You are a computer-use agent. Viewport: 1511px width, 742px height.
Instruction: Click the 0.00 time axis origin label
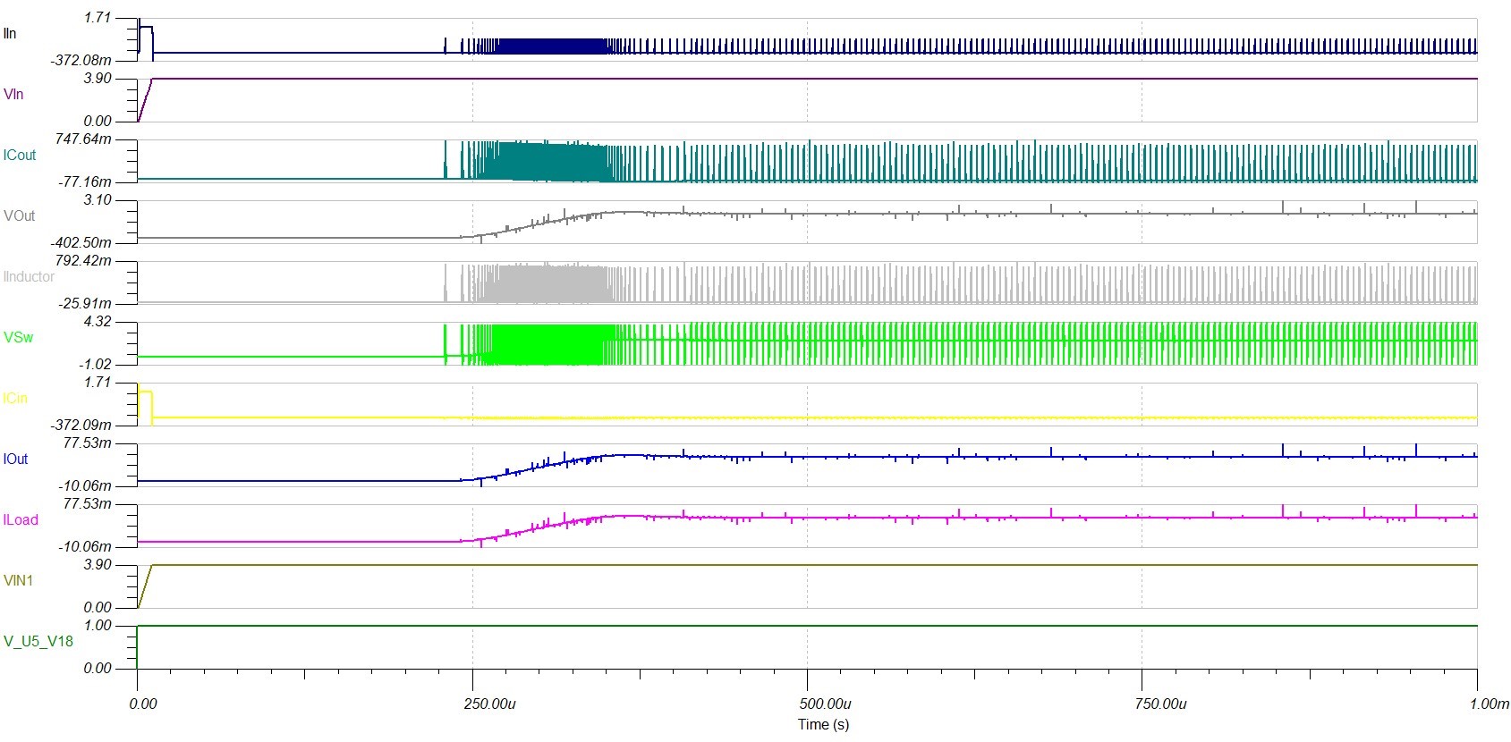(x=143, y=704)
